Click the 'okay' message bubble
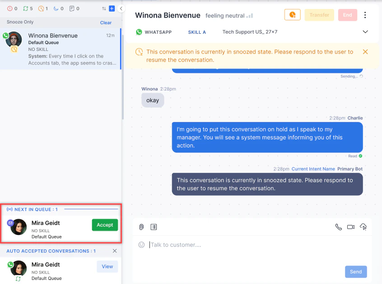The width and height of the screenshot is (382, 284). (x=153, y=100)
